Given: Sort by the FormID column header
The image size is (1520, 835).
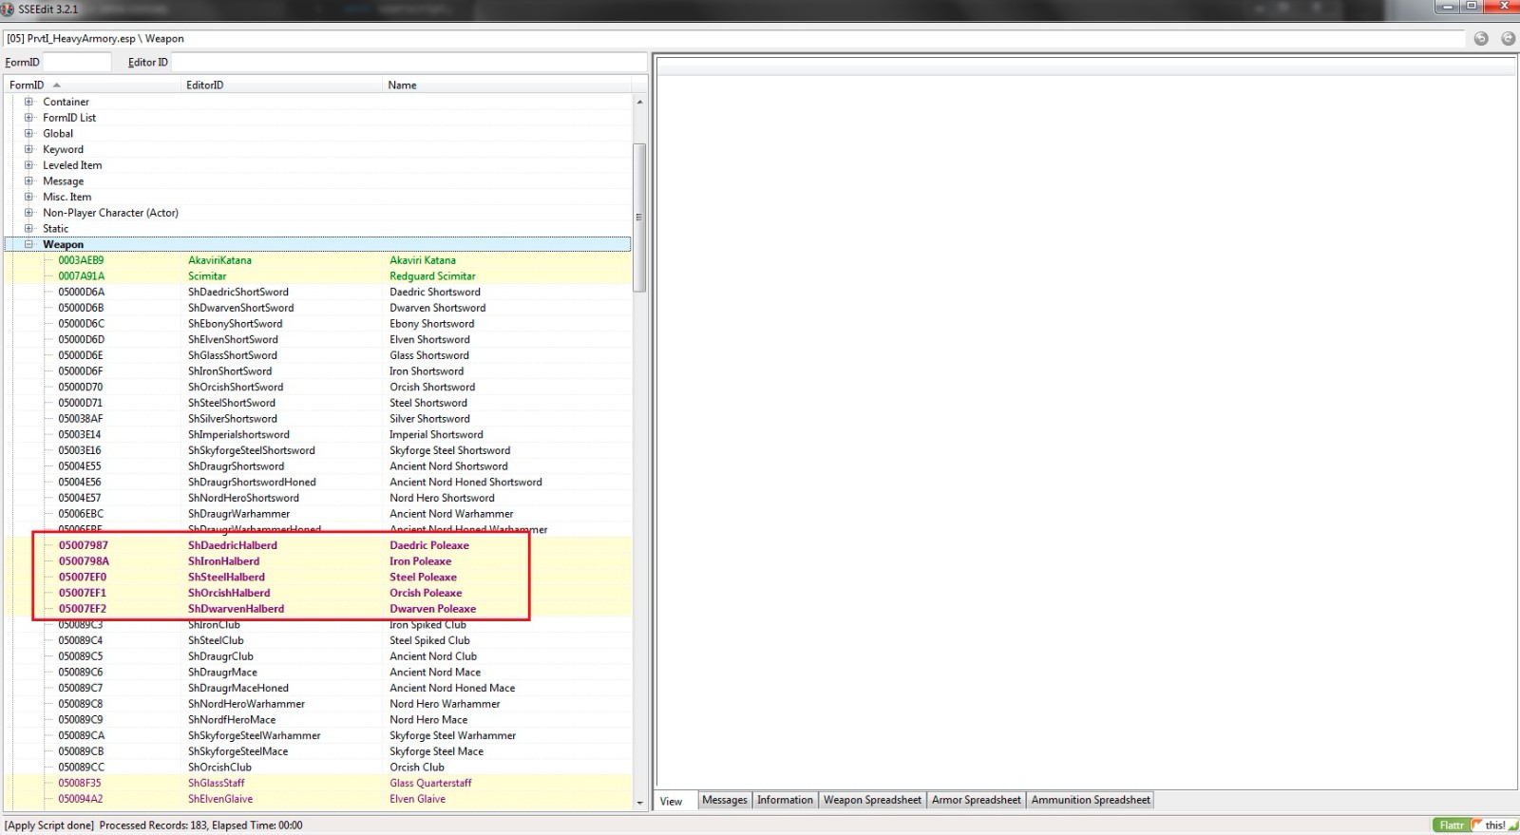Looking at the screenshot, I should coord(27,85).
